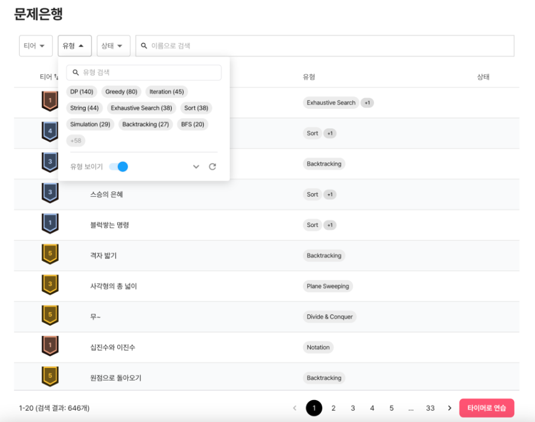The image size is (535, 422).
Task: Select the Backtracking (27) type chip
Action: pyautogui.click(x=146, y=124)
